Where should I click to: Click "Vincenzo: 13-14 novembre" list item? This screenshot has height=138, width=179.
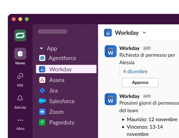coord(145,130)
